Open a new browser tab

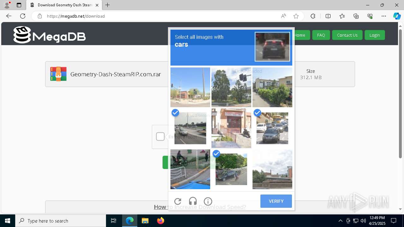(108, 5)
